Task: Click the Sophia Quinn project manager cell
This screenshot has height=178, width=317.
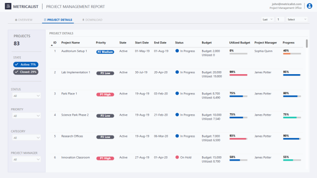Action: pyautogui.click(x=264, y=51)
